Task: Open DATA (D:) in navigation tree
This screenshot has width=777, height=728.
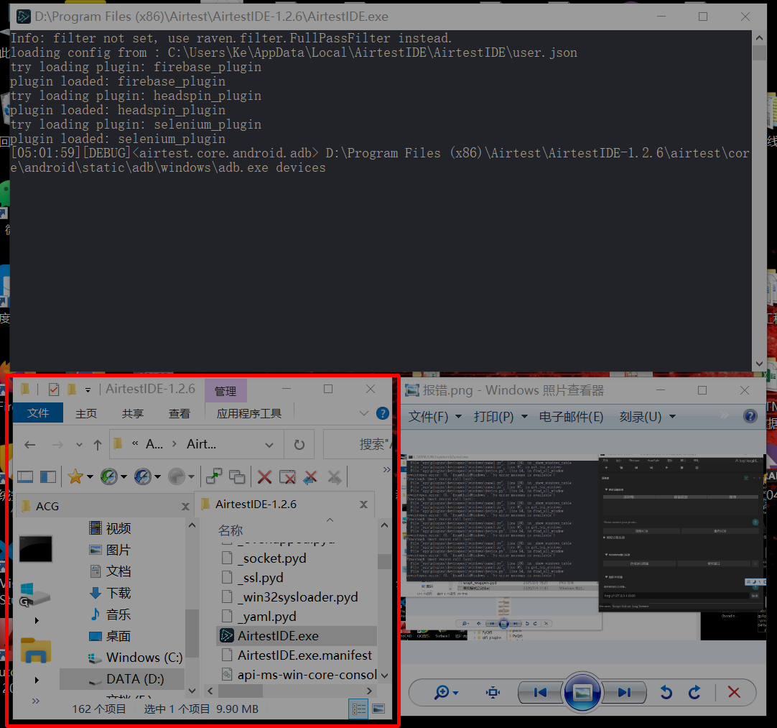Action: tap(122, 679)
